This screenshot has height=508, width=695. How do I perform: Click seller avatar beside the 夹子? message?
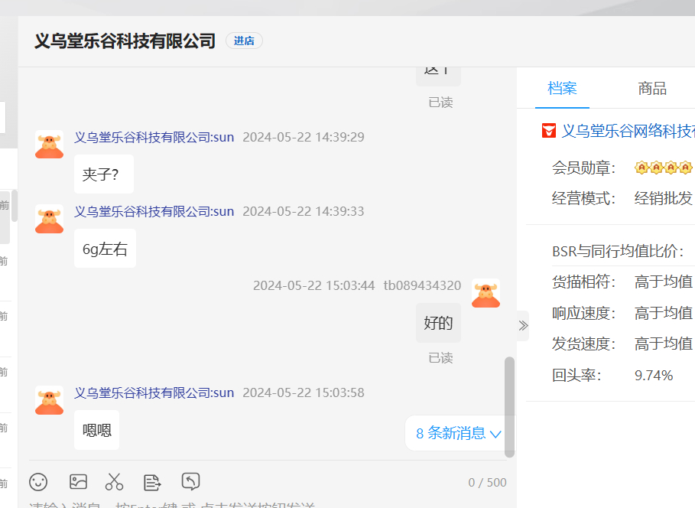click(x=49, y=144)
